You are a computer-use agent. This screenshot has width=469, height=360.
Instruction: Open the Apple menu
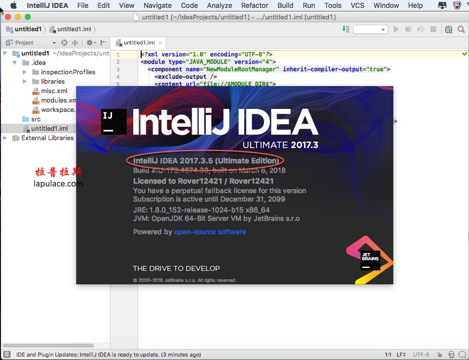(x=14, y=5)
